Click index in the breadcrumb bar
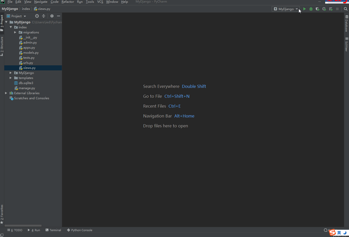 click(26, 9)
